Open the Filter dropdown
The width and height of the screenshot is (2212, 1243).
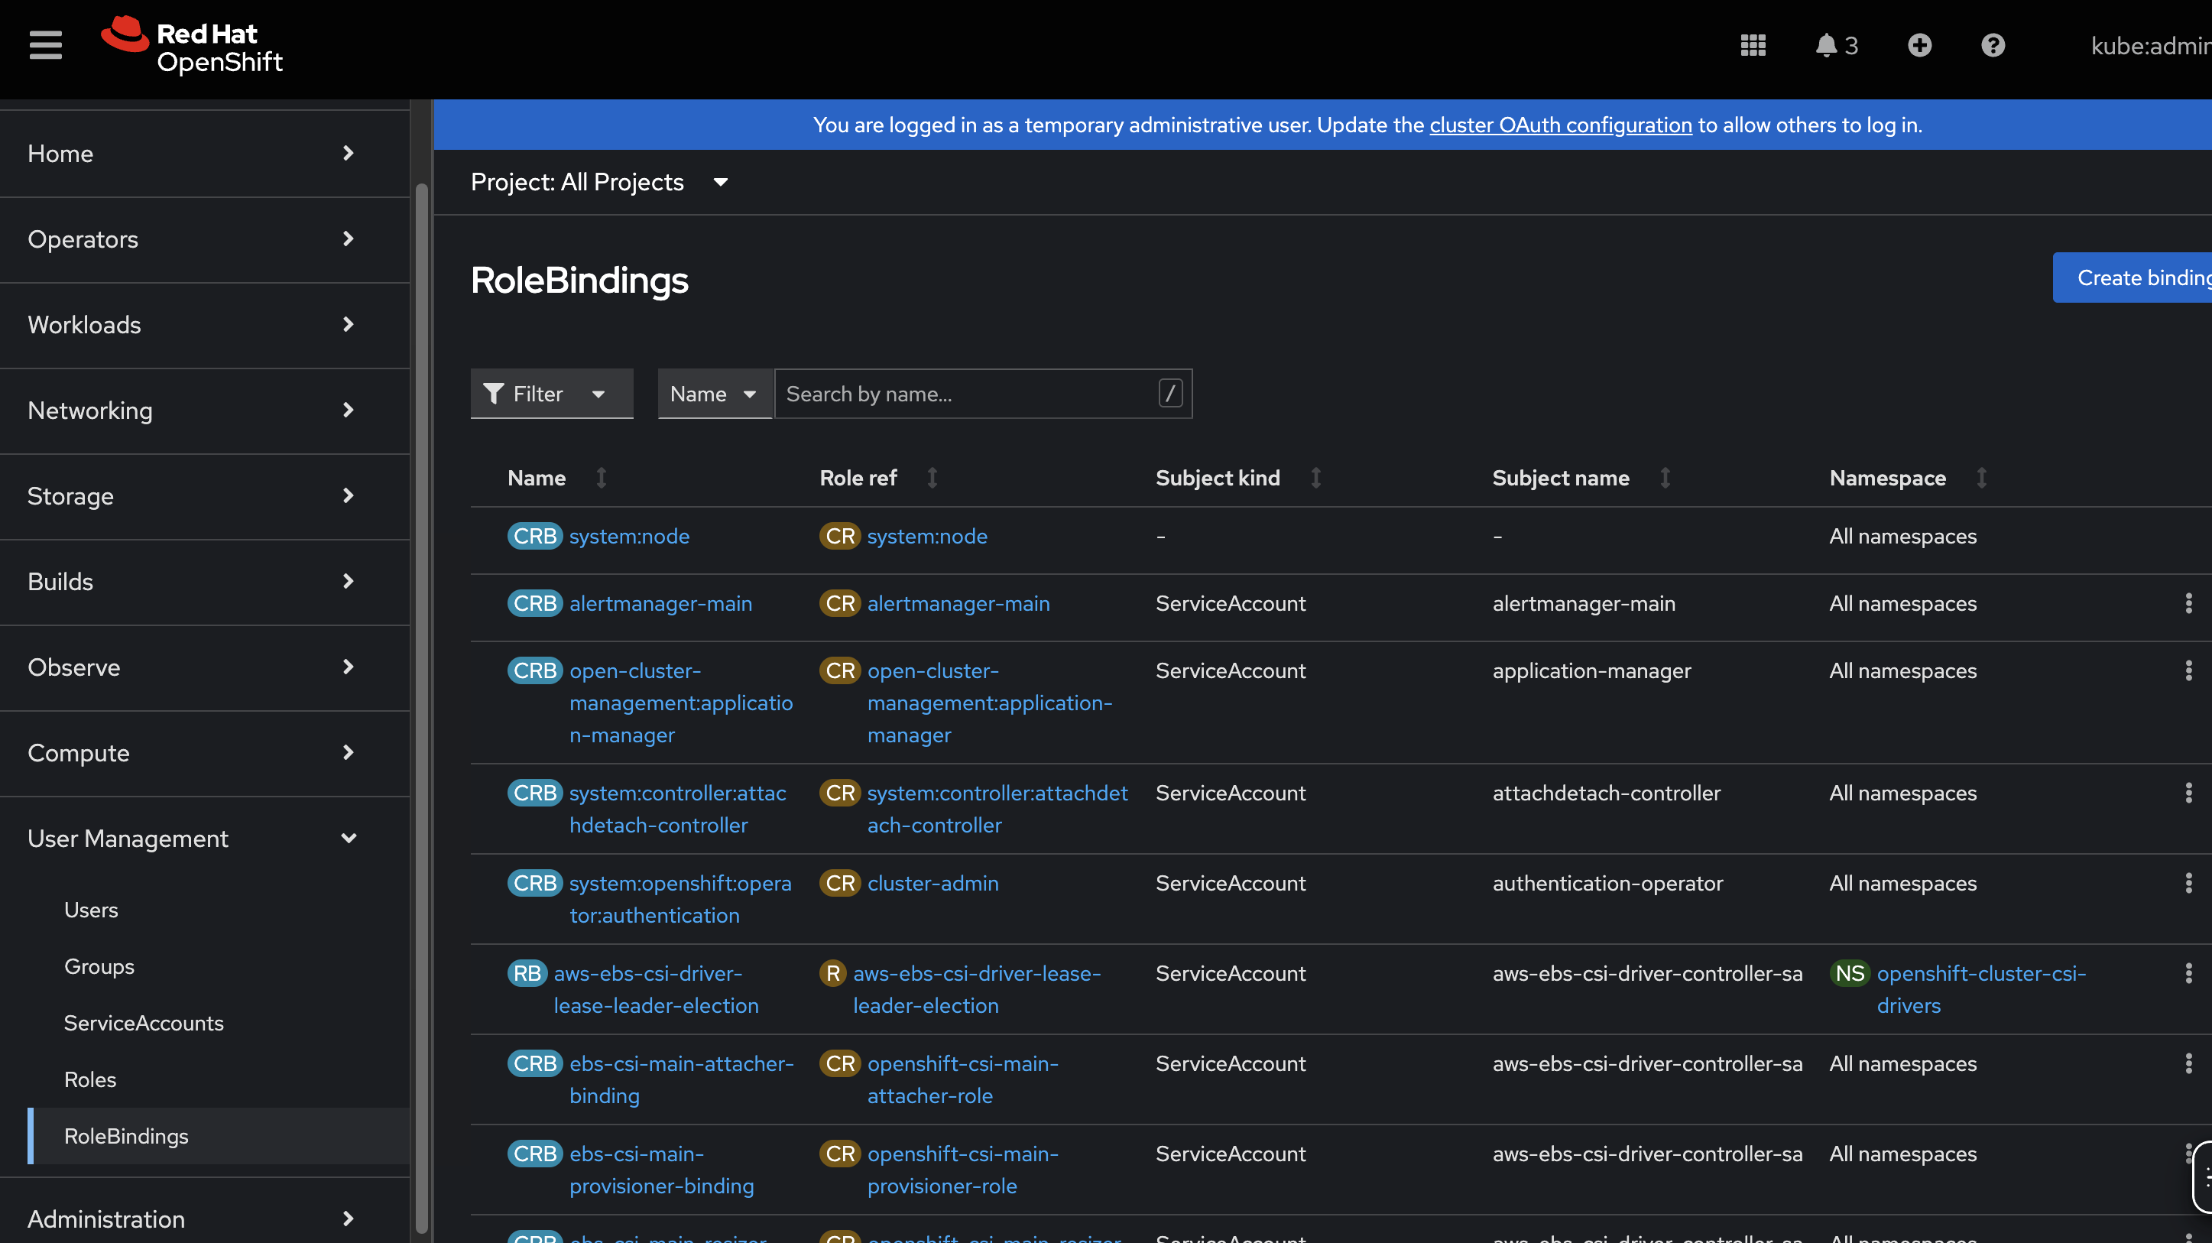coord(551,394)
